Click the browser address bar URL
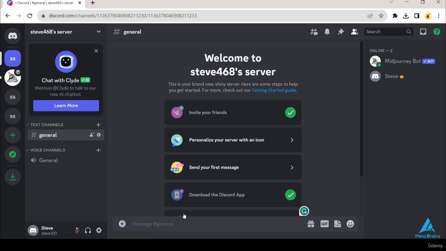446x251 pixels. tap(123, 16)
